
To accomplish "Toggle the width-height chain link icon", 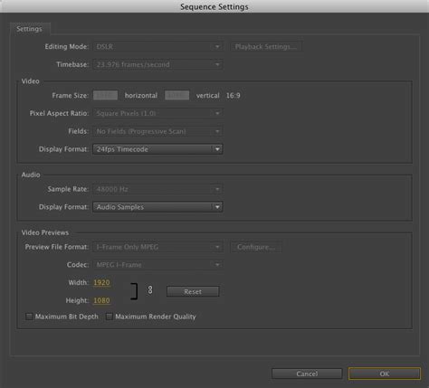I will click(x=150, y=290).
